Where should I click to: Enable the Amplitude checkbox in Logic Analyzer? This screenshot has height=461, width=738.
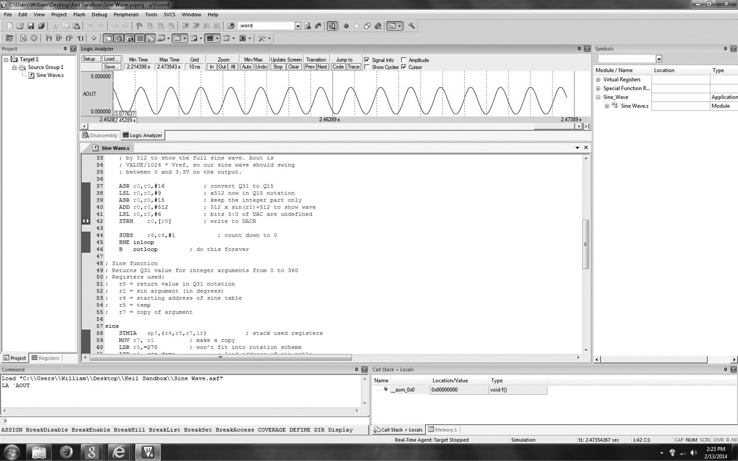[x=403, y=60]
